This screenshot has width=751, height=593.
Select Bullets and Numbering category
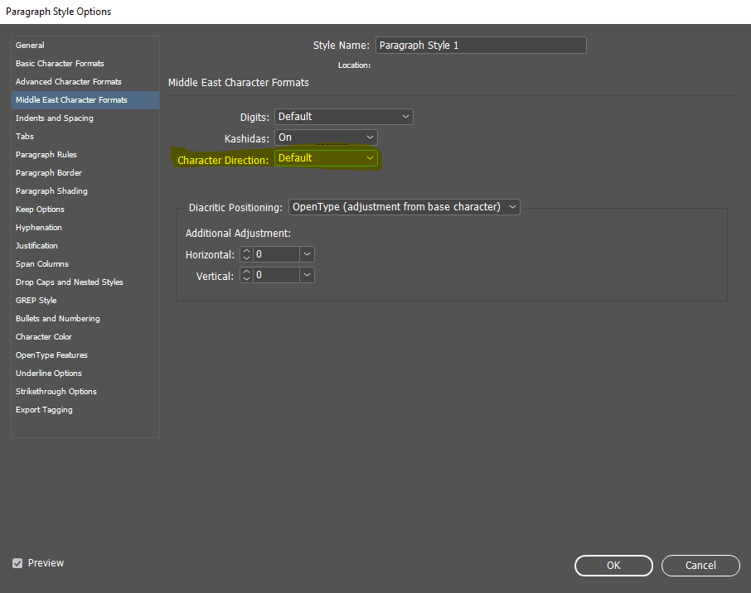[57, 319]
